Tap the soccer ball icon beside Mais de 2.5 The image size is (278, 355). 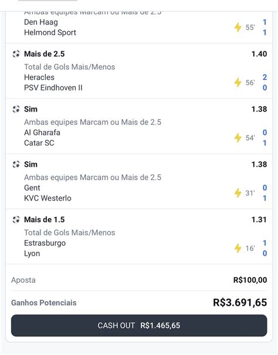point(16,54)
